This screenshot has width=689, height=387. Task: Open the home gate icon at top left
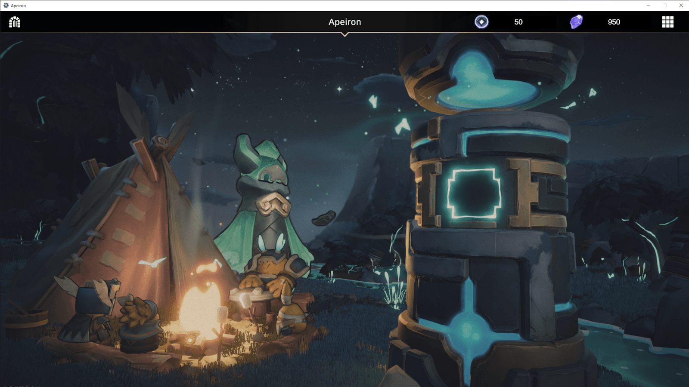point(15,22)
